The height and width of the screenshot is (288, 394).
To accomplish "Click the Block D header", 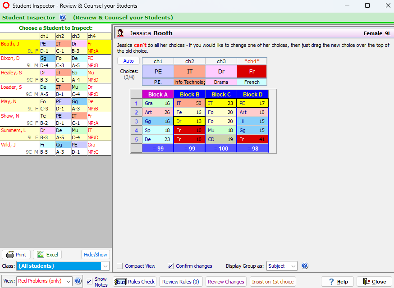I will pos(252,95).
